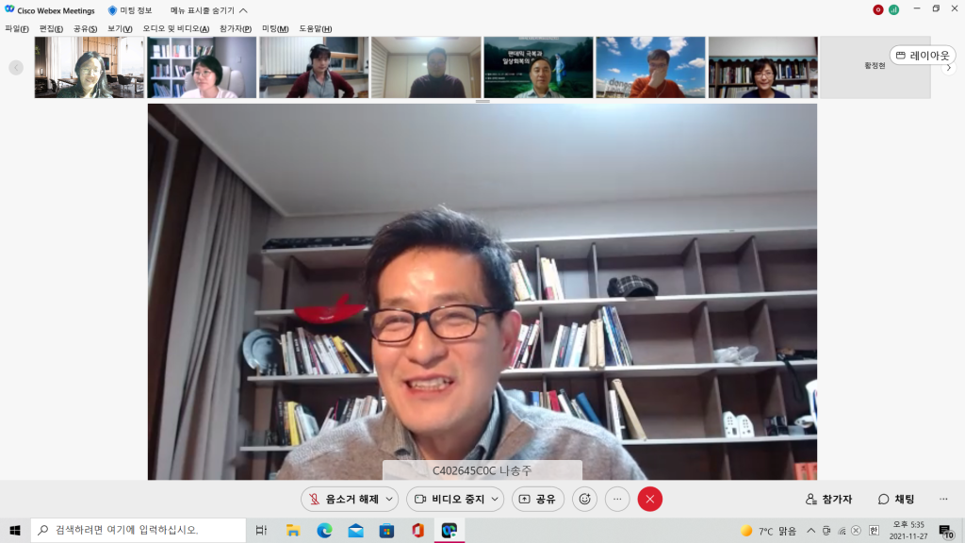
Task: Click the taskbar search box
Action: [x=139, y=530]
